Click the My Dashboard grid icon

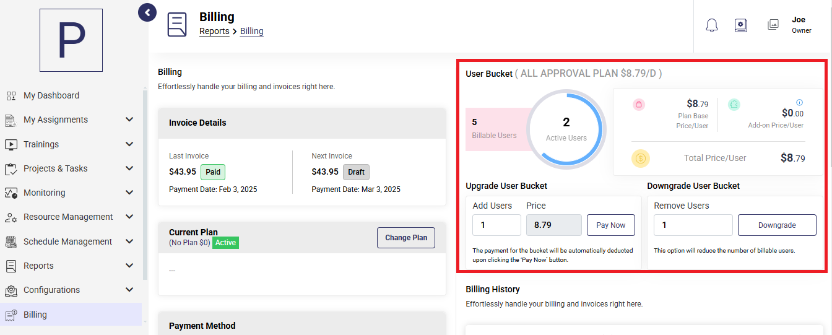click(11, 95)
